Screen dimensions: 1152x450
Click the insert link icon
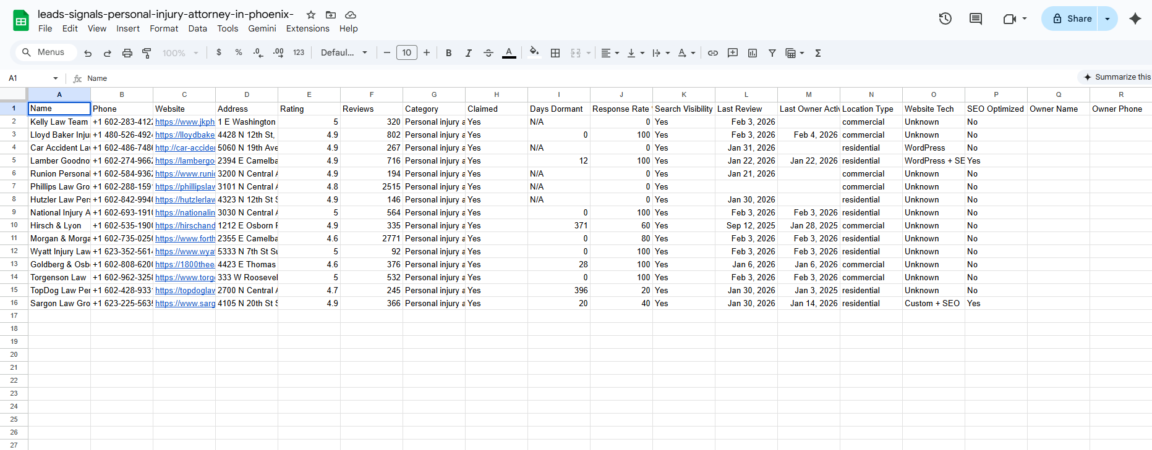pyautogui.click(x=713, y=53)
